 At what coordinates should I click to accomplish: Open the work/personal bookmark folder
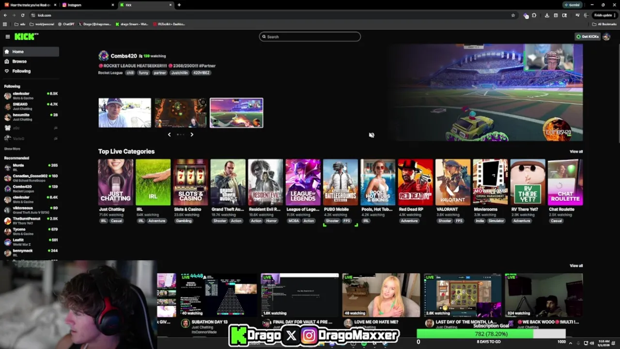pyautogui.click(x=42, y=24)
